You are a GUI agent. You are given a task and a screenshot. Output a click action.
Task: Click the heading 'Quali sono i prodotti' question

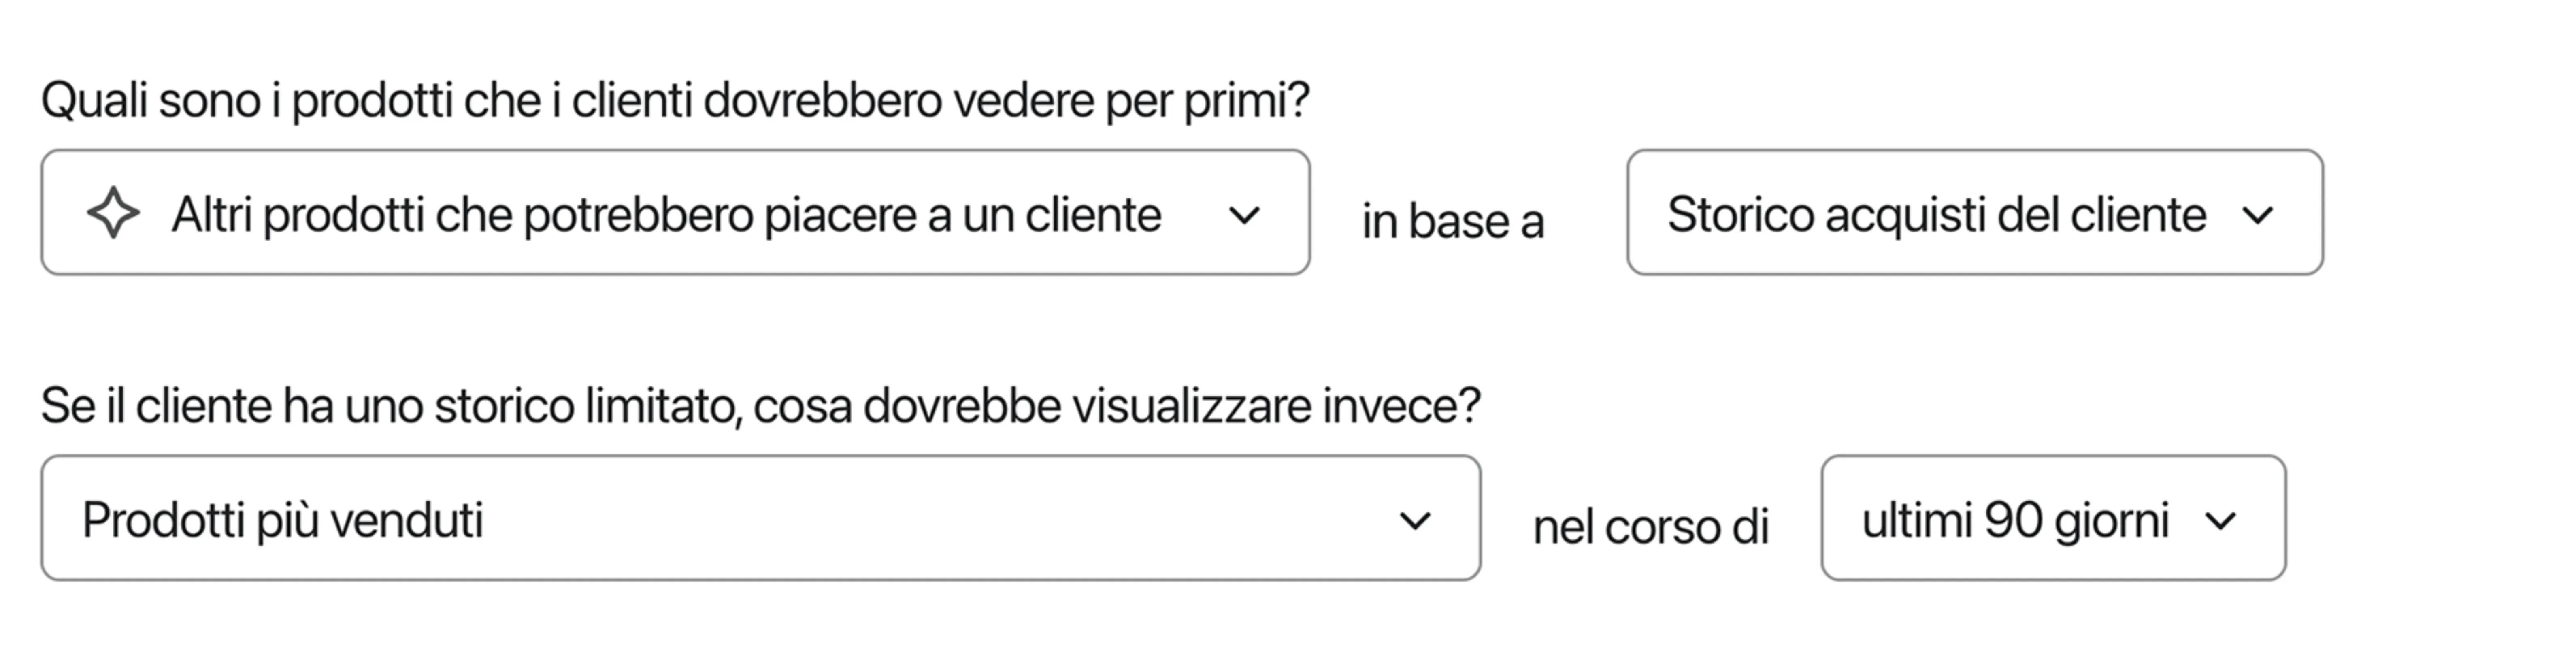675,100
